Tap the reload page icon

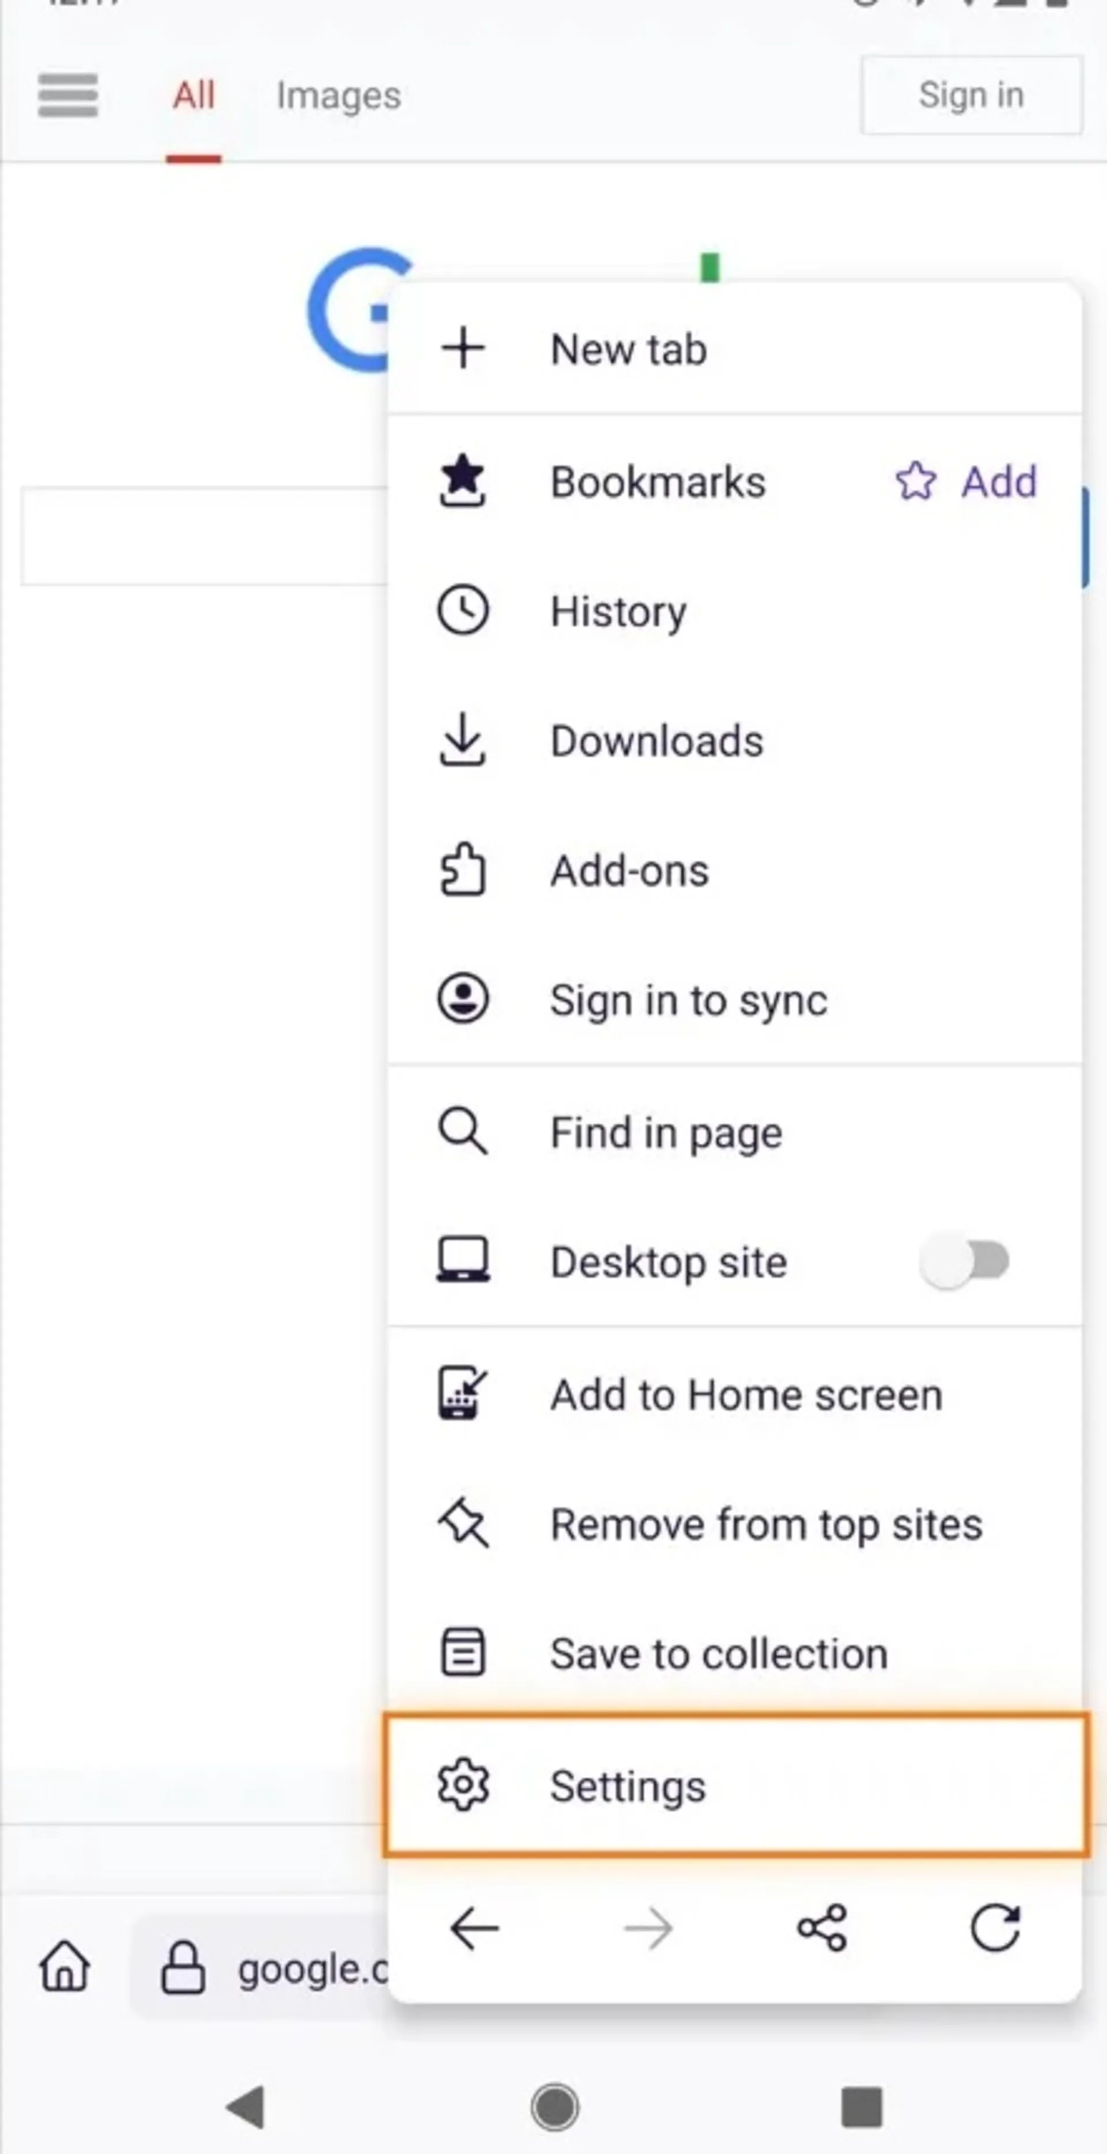995,1928
